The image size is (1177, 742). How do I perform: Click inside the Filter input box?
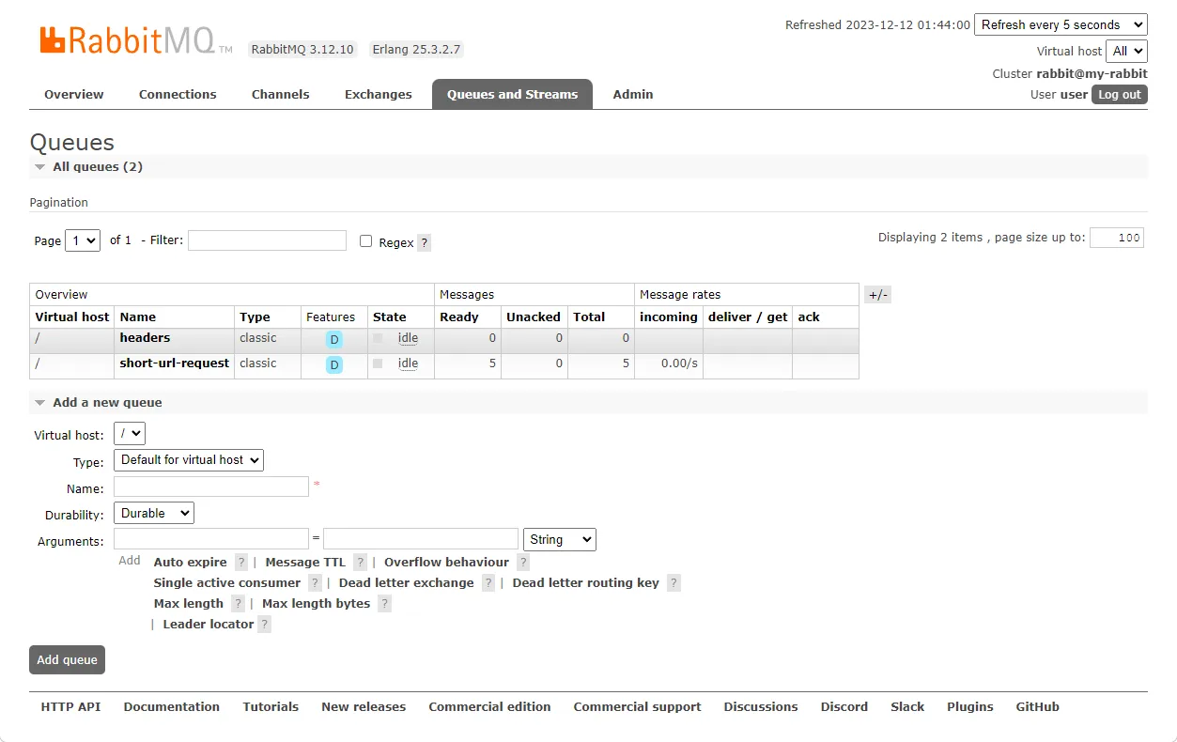coord(267,240)
